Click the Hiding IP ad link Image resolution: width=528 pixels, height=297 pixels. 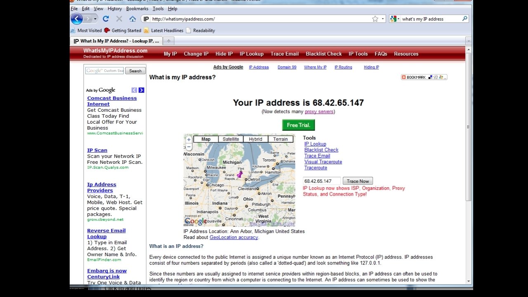click(371, 67)
